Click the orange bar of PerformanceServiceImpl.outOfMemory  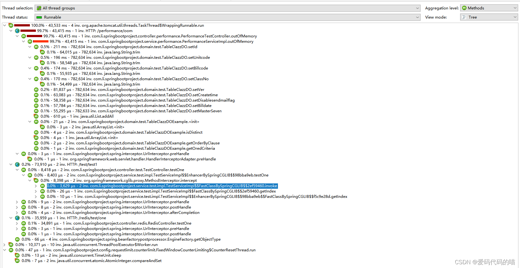(41, 42)
